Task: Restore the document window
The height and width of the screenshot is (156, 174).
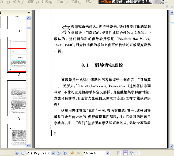Action: (167, 7)
